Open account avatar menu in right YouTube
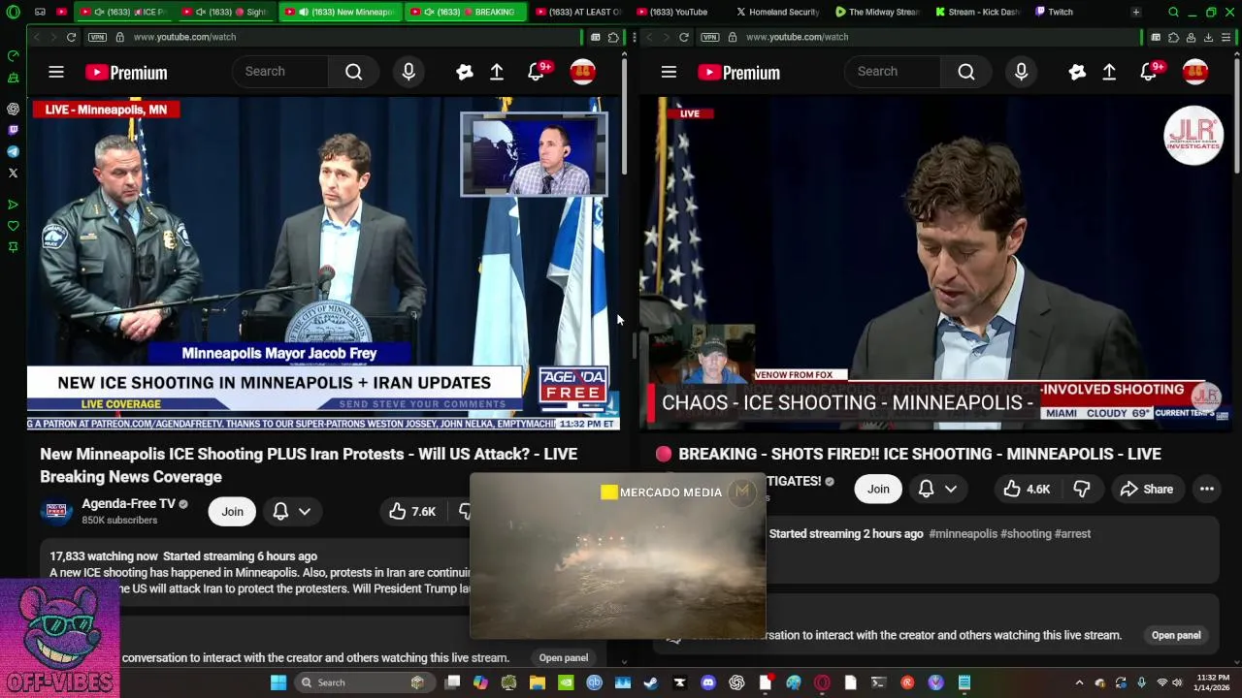The height and width of the screenshot is (698, 1242). tap(1195, 72)
